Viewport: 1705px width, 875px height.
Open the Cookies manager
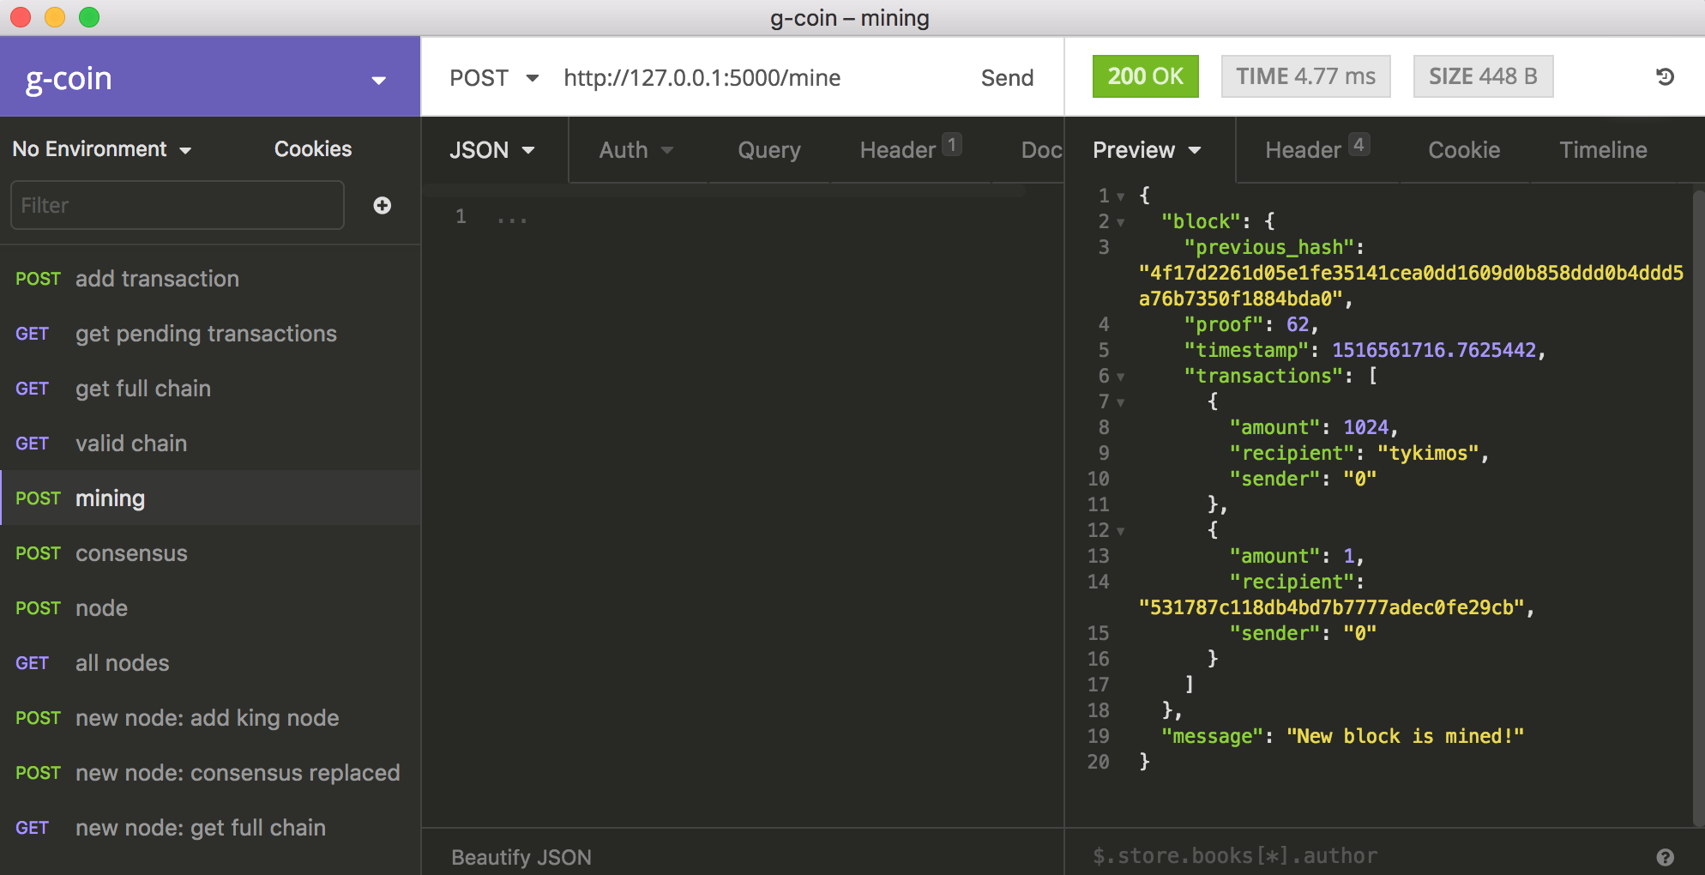313,149
